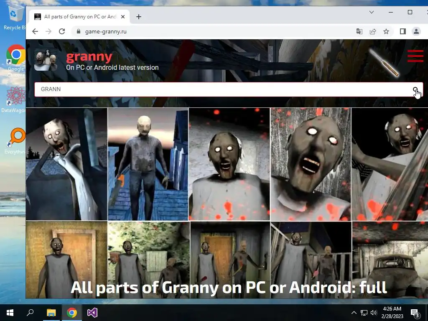Show hidden tray icons chevron

pos(354,313)
